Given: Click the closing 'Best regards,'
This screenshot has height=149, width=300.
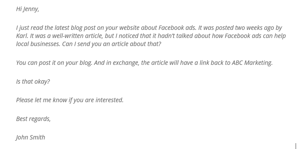Looking at the screenshot, I should pos(33,119).
